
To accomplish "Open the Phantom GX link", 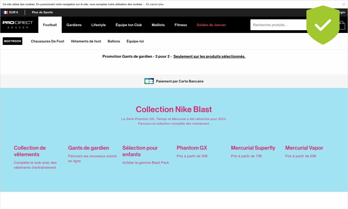I will 192,148.
